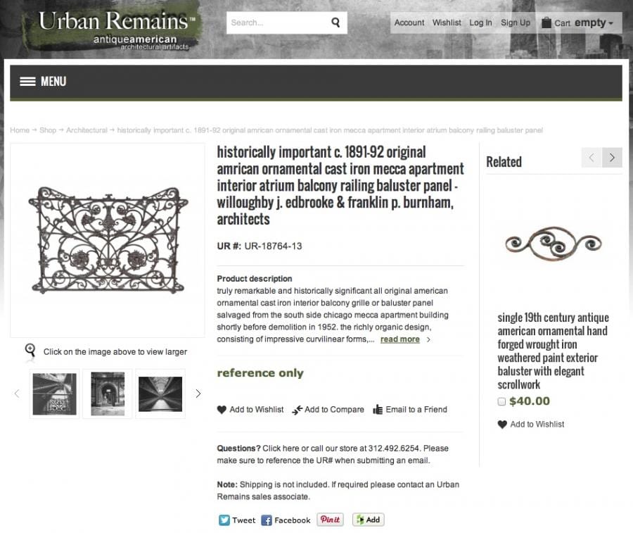
Task: Share via the Tweet bird icon
Action: click(x=224, y=520)
